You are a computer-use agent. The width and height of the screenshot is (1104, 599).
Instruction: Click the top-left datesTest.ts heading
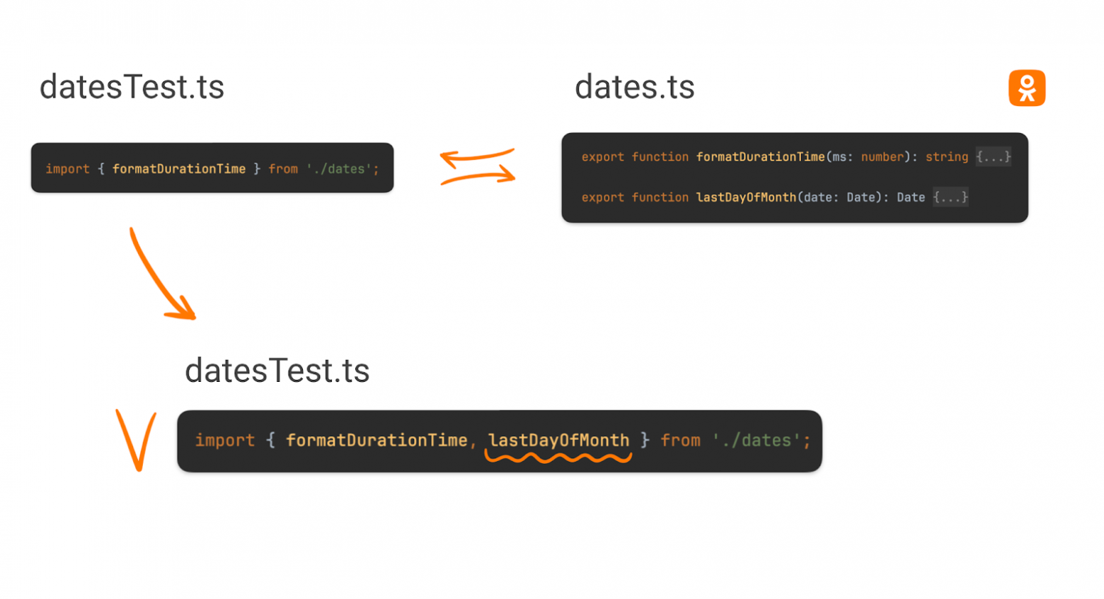point(132,88)
